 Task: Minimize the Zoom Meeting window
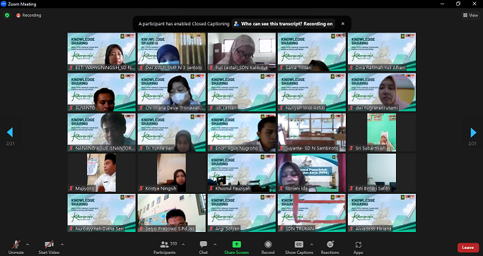click(443, 4)
